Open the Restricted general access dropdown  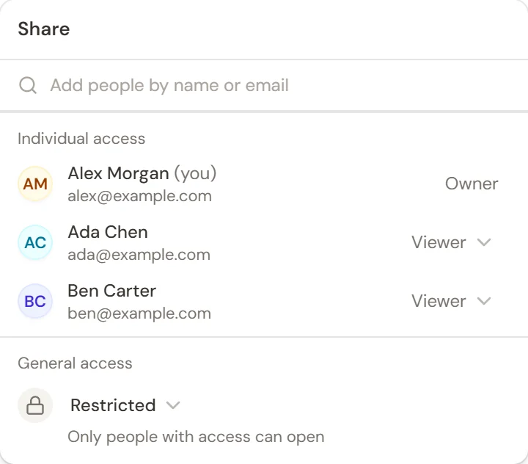click(125, 405)
